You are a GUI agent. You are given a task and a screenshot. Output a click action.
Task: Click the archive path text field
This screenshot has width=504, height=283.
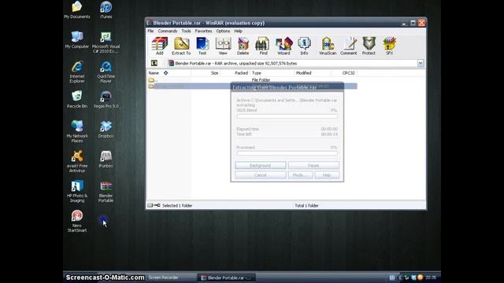tap(292, 63)
